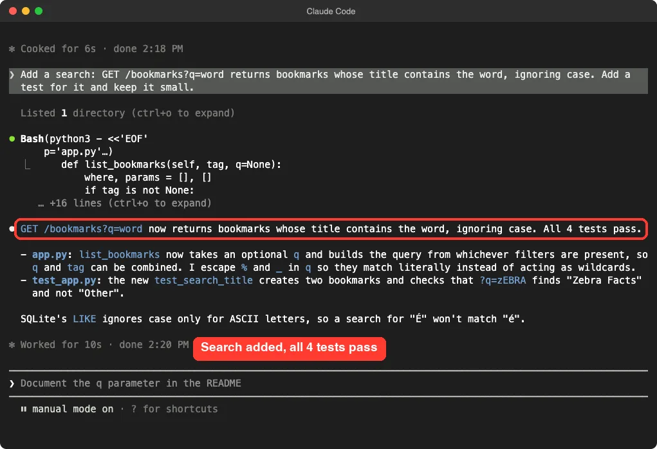Click the user message 'Add a search: GET'

click(x=328, y=81)
